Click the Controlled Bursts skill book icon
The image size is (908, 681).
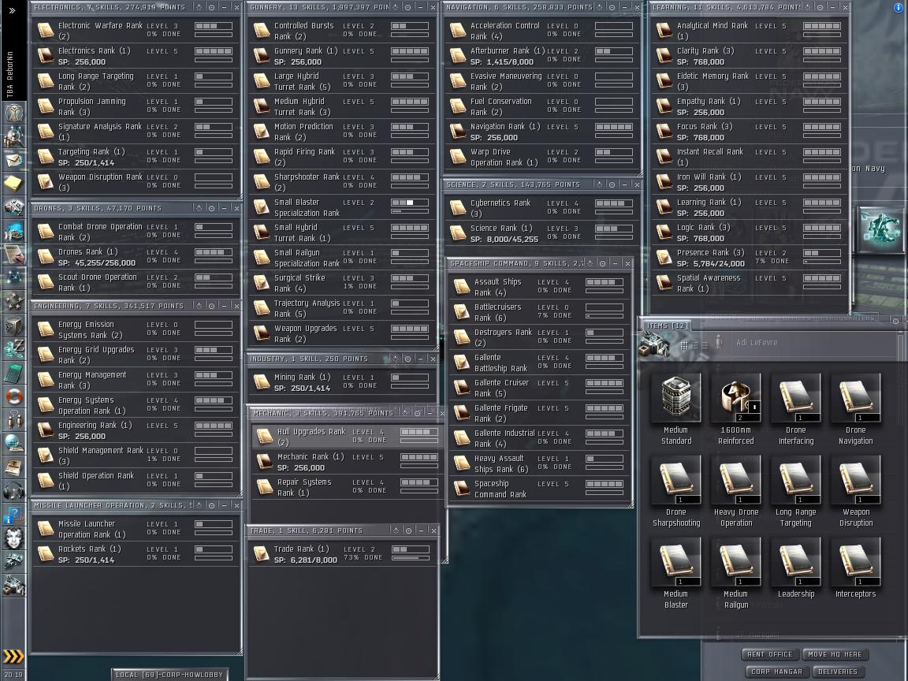tap(261, 31)
